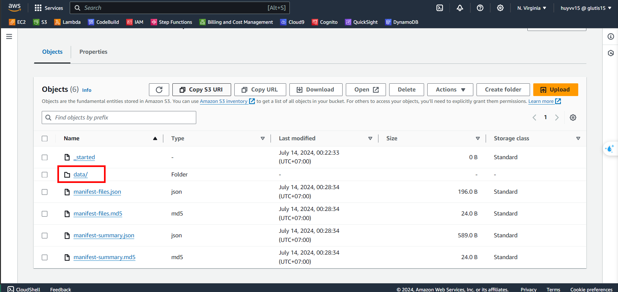The height and width of the screenshot is (292, 618).
Task: Check the _started object row
Action: tap(45, 158)
